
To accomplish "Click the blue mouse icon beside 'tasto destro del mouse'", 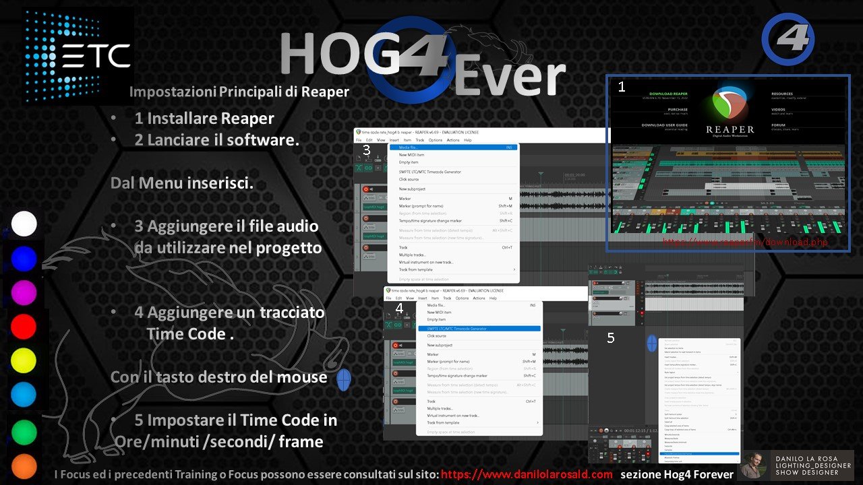I will 343,381.
